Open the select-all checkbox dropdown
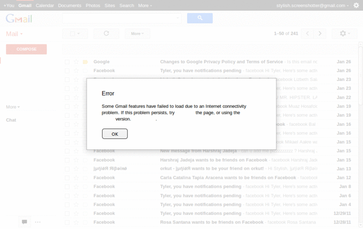 click(75, 33)
